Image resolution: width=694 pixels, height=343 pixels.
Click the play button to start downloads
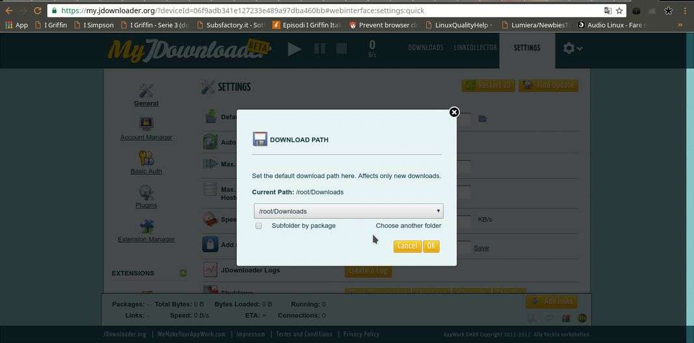pos(295,49)
